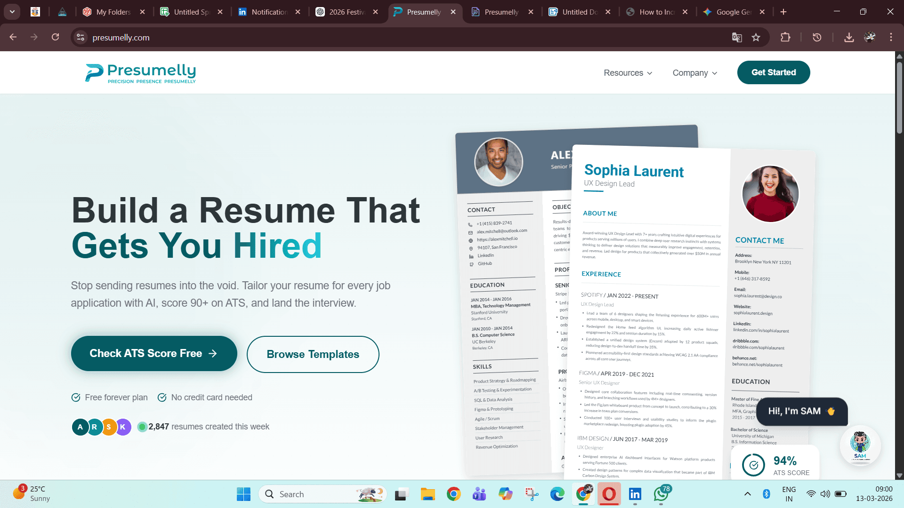
Task: Click the '2,847 resumes created this week' text
Action: click(209, 427)
